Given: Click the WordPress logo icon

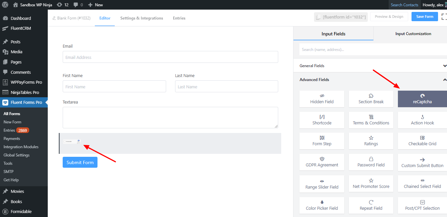Looking at the screenshot, I should click(x=5, y=5).
